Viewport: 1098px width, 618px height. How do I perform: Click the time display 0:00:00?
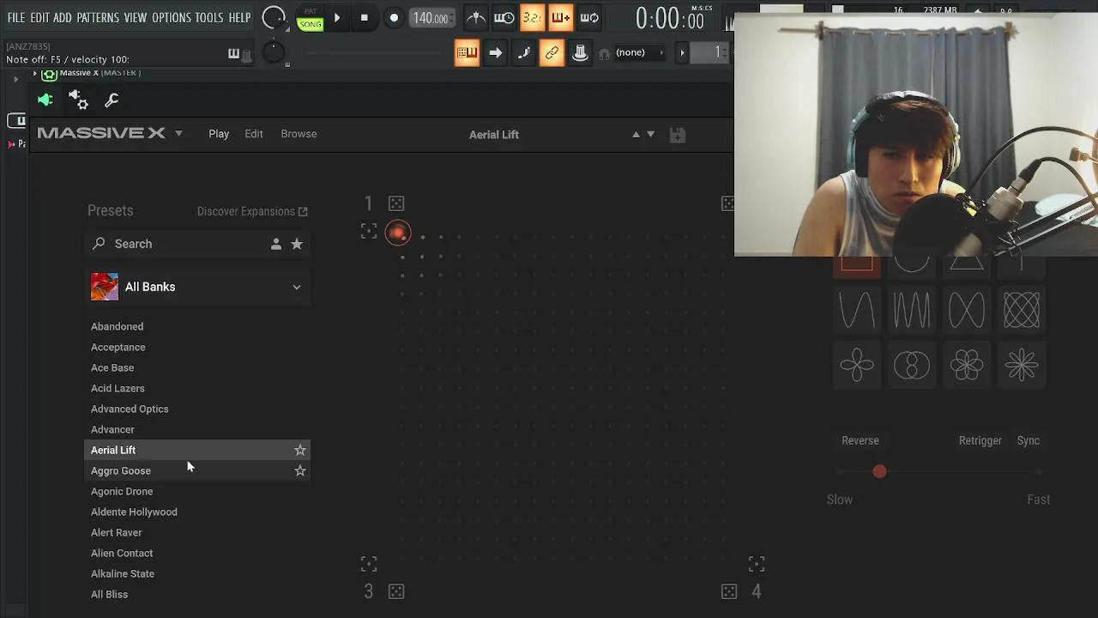[x=669, y=19]
